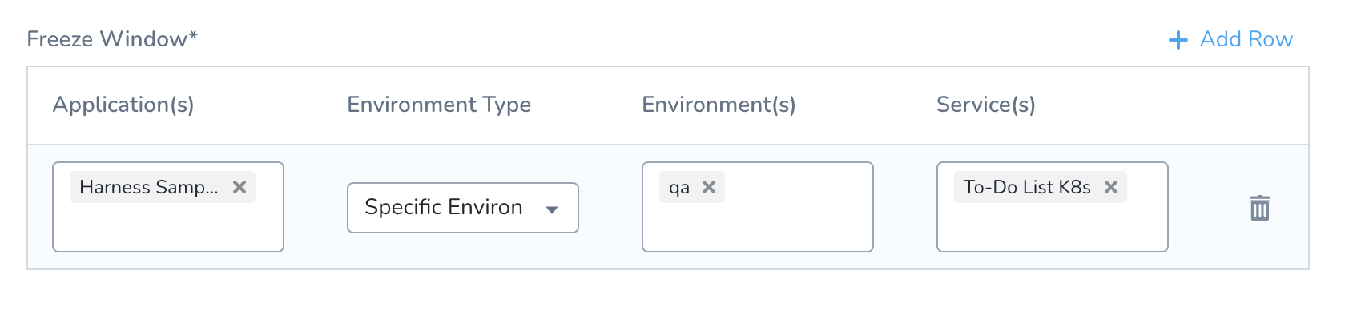1357x326 pixels.
Task: Click the Environment(s) column header
Action: tap(719, 105)
